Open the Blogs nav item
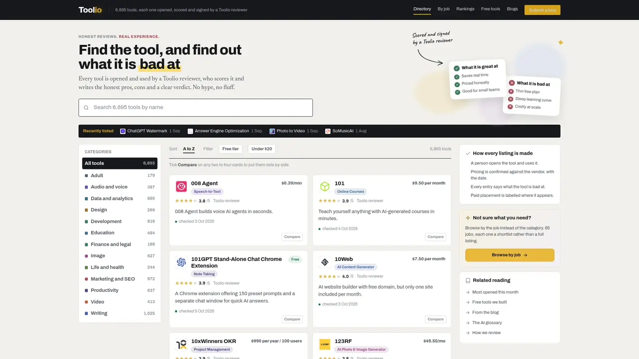 pyautogui.click(x=512, y=9)
